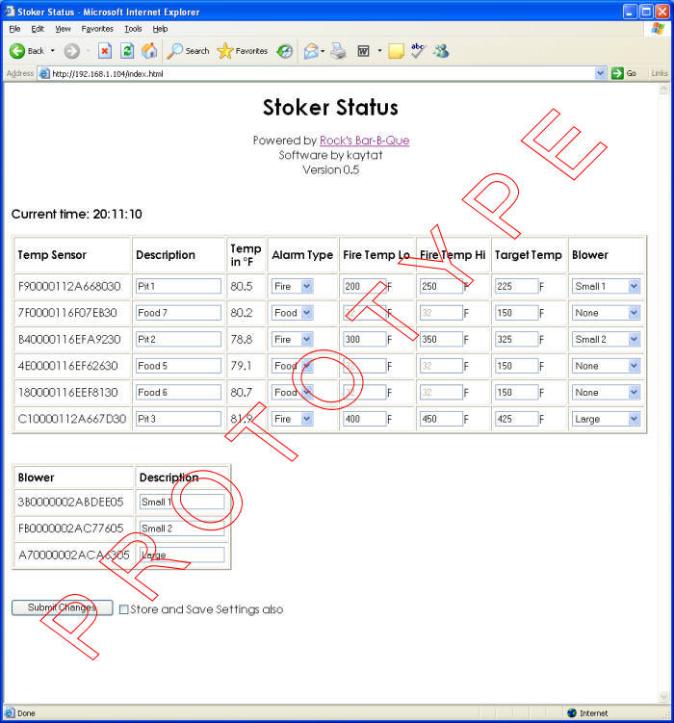Open the Favorites star panel
The height and width of the screenshot is (723, 674).
tap(243, 51)
